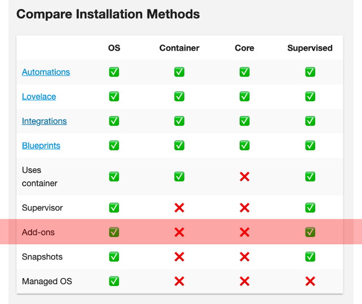This screenshot has width=362, height=304.
Task: Click Integrations green check under Supervised
Action: [310, 121]
